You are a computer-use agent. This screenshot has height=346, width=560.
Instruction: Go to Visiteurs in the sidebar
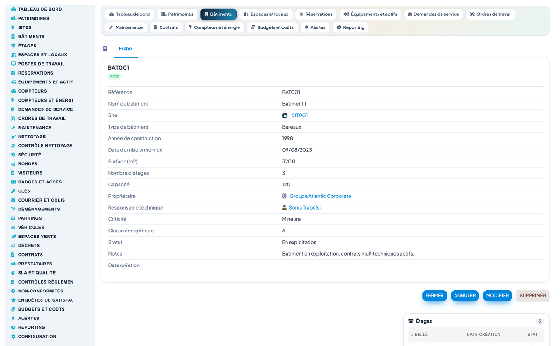point(30,173)
